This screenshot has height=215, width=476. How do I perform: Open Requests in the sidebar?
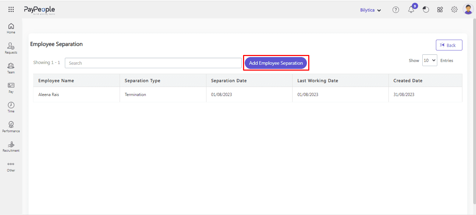coord(11,48)
